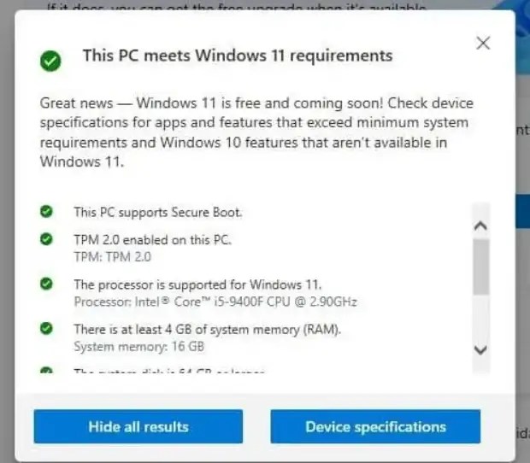530x463 pixels.
Task: Hide all results
Action: point(138,426)
